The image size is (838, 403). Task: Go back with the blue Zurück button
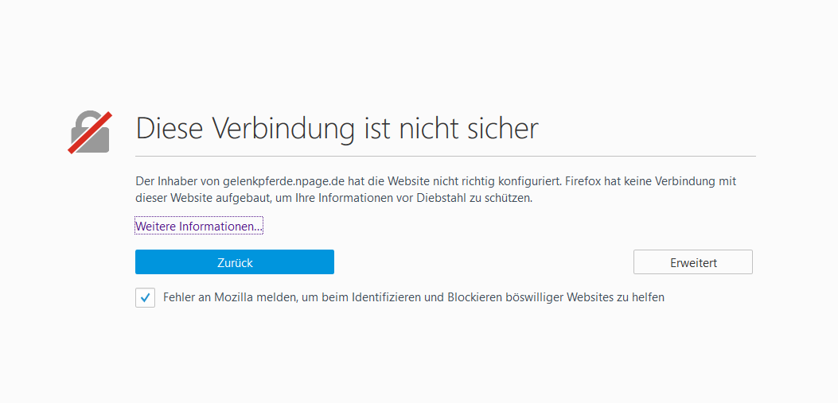(x=235, y=262)
